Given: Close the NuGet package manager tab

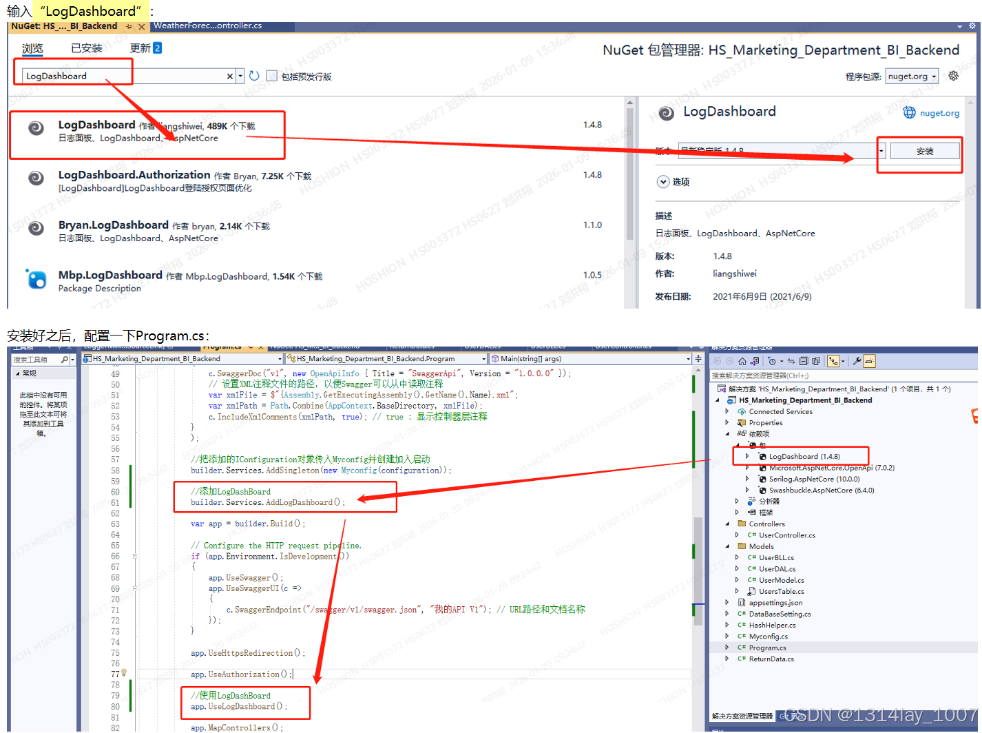Looking at the screenshot, I should coord(142,27).
